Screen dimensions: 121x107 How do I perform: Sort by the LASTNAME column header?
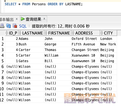click(x=31, y=33)
